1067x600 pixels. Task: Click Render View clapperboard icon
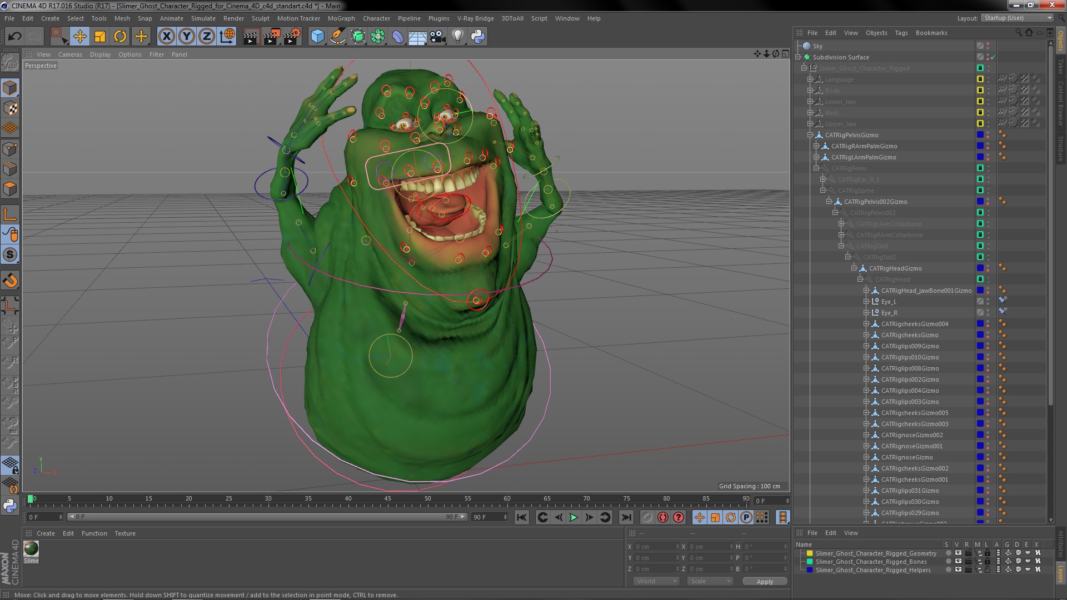click(251, 37)
